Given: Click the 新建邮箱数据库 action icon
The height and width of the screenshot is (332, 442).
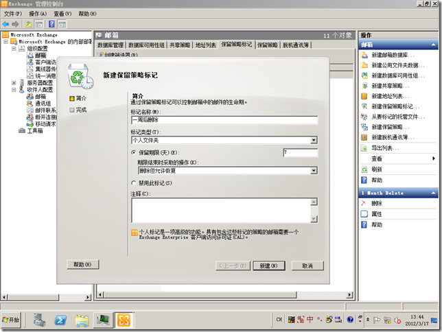Looking at the screenshot, I should (364, 55).
